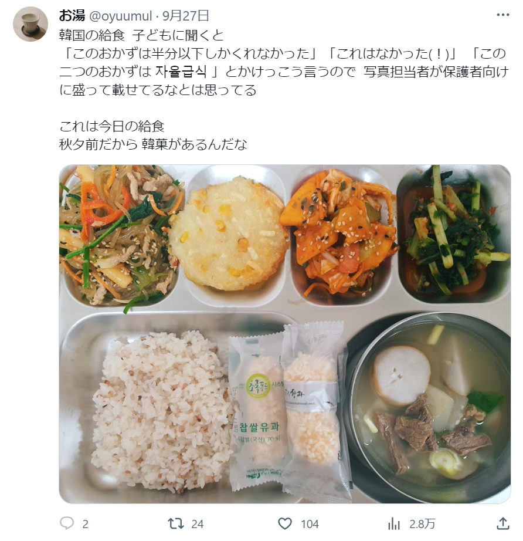Open the @oyuumul handle link
Image resolution: width=523 pixels, height=541 pixels.
121,16
